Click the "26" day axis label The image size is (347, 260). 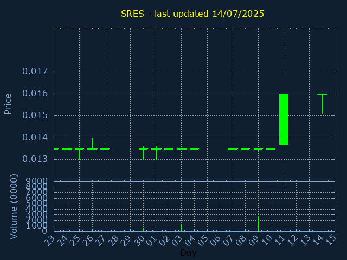(x=88, y=240)
